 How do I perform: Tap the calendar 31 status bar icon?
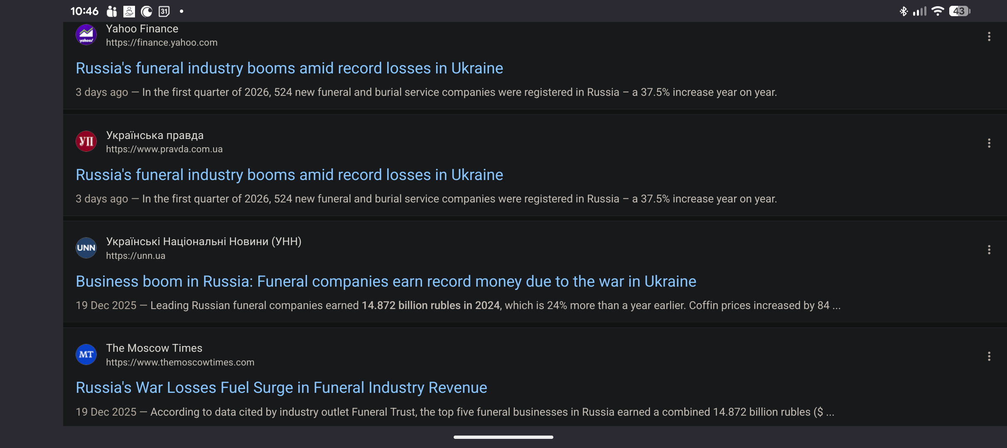(164, 11)
